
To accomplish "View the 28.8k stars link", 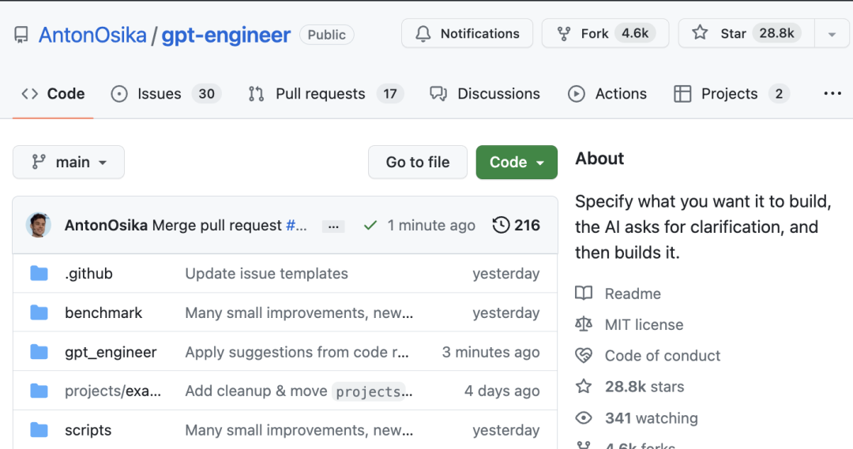I will pos(630,387).
